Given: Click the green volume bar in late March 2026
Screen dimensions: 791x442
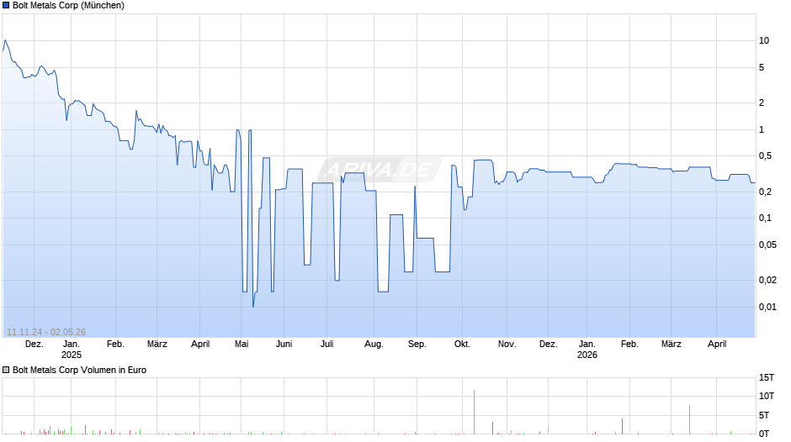Looking at the screenshot, I should [690, 419].
